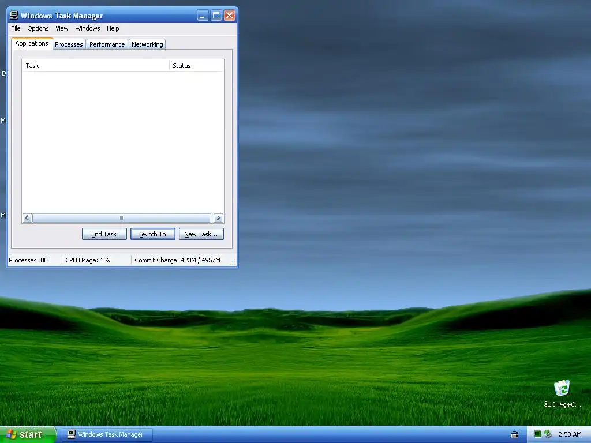The height and width of the screenshot is (443, 591).
Task: Click the CPU Usage: 1% status text
Action: (x=88, y=260)
